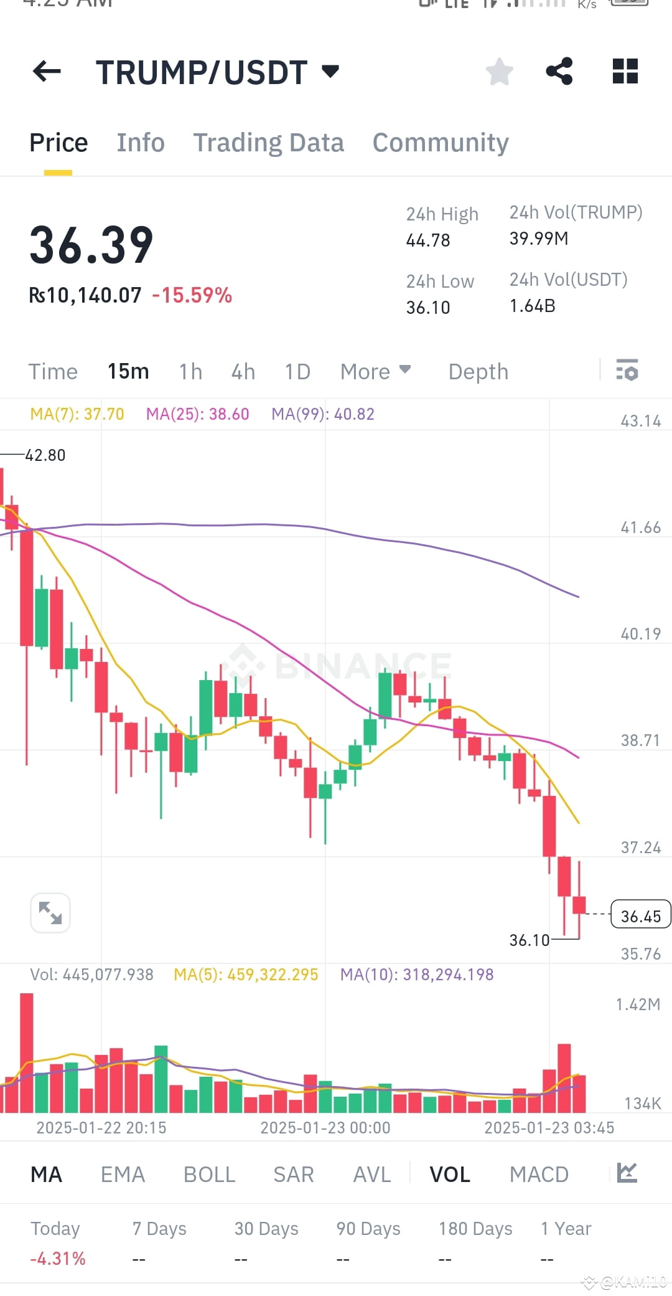Enable the MACD indicator

(539, 1173)
